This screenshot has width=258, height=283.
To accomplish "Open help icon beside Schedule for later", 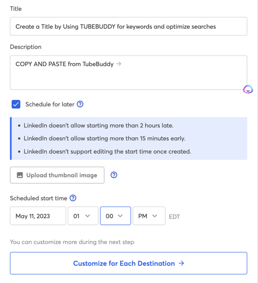I will pos(80,104).
